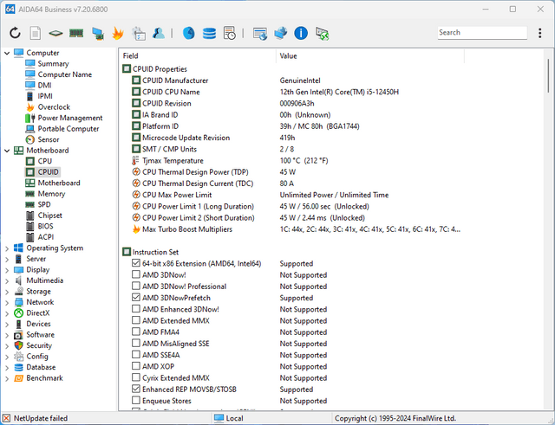
Task: Open the user profile toolbar icon
Action: pos(159,34)
